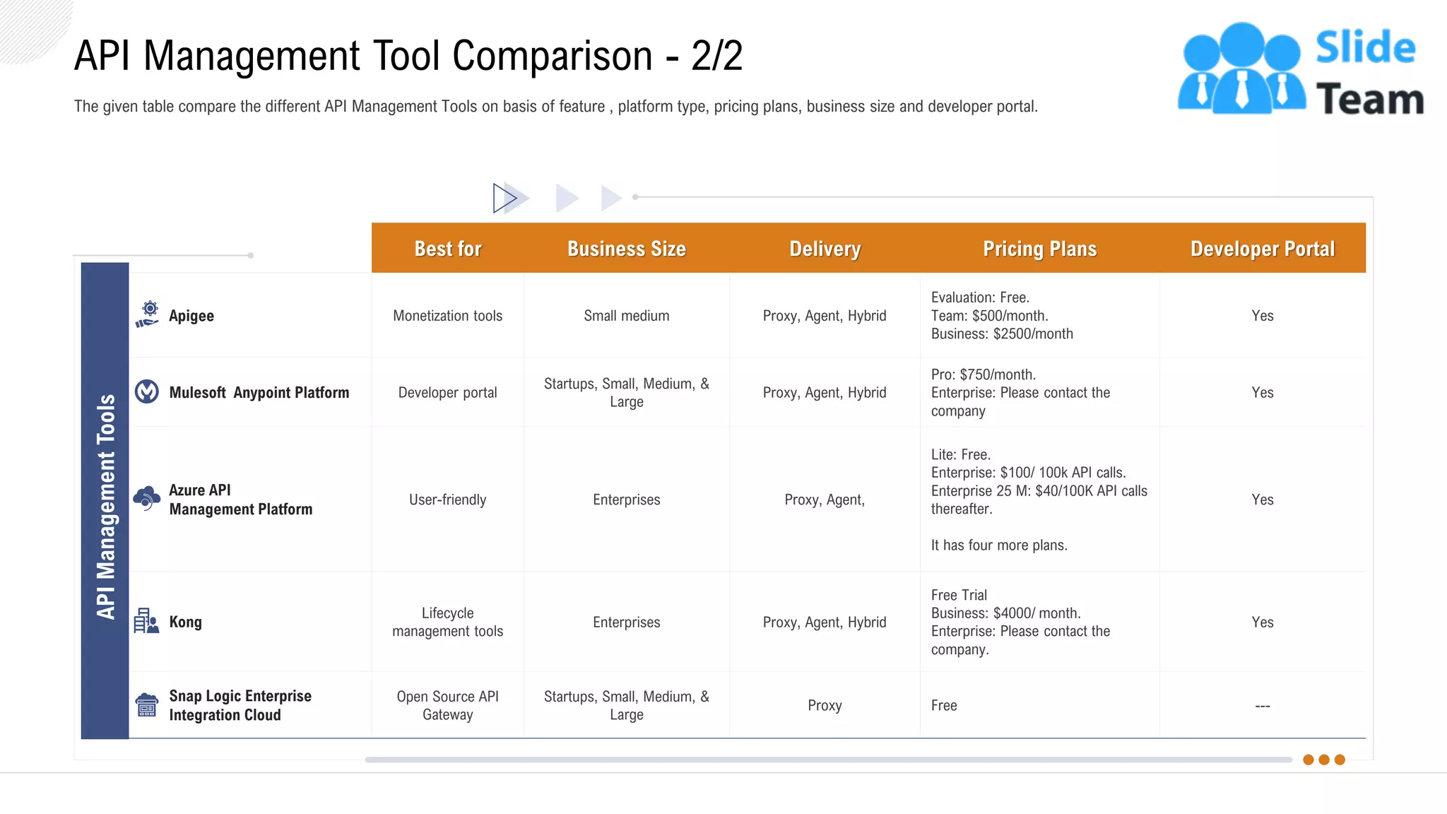This screenshot has width=1447, height=814.
Task: Click the slide title API Management Tool Comparison
Action: point(408,55)
